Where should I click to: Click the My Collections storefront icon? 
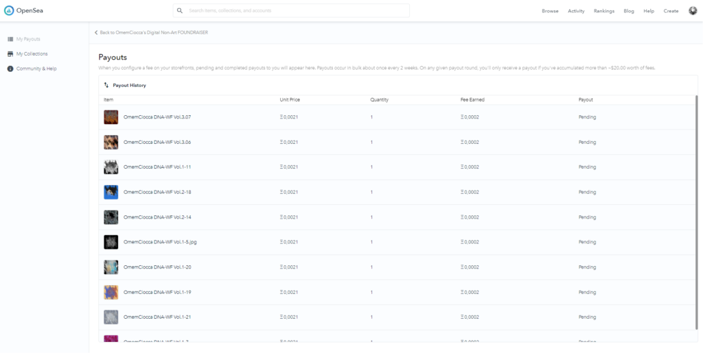click(x=10, y=53)
